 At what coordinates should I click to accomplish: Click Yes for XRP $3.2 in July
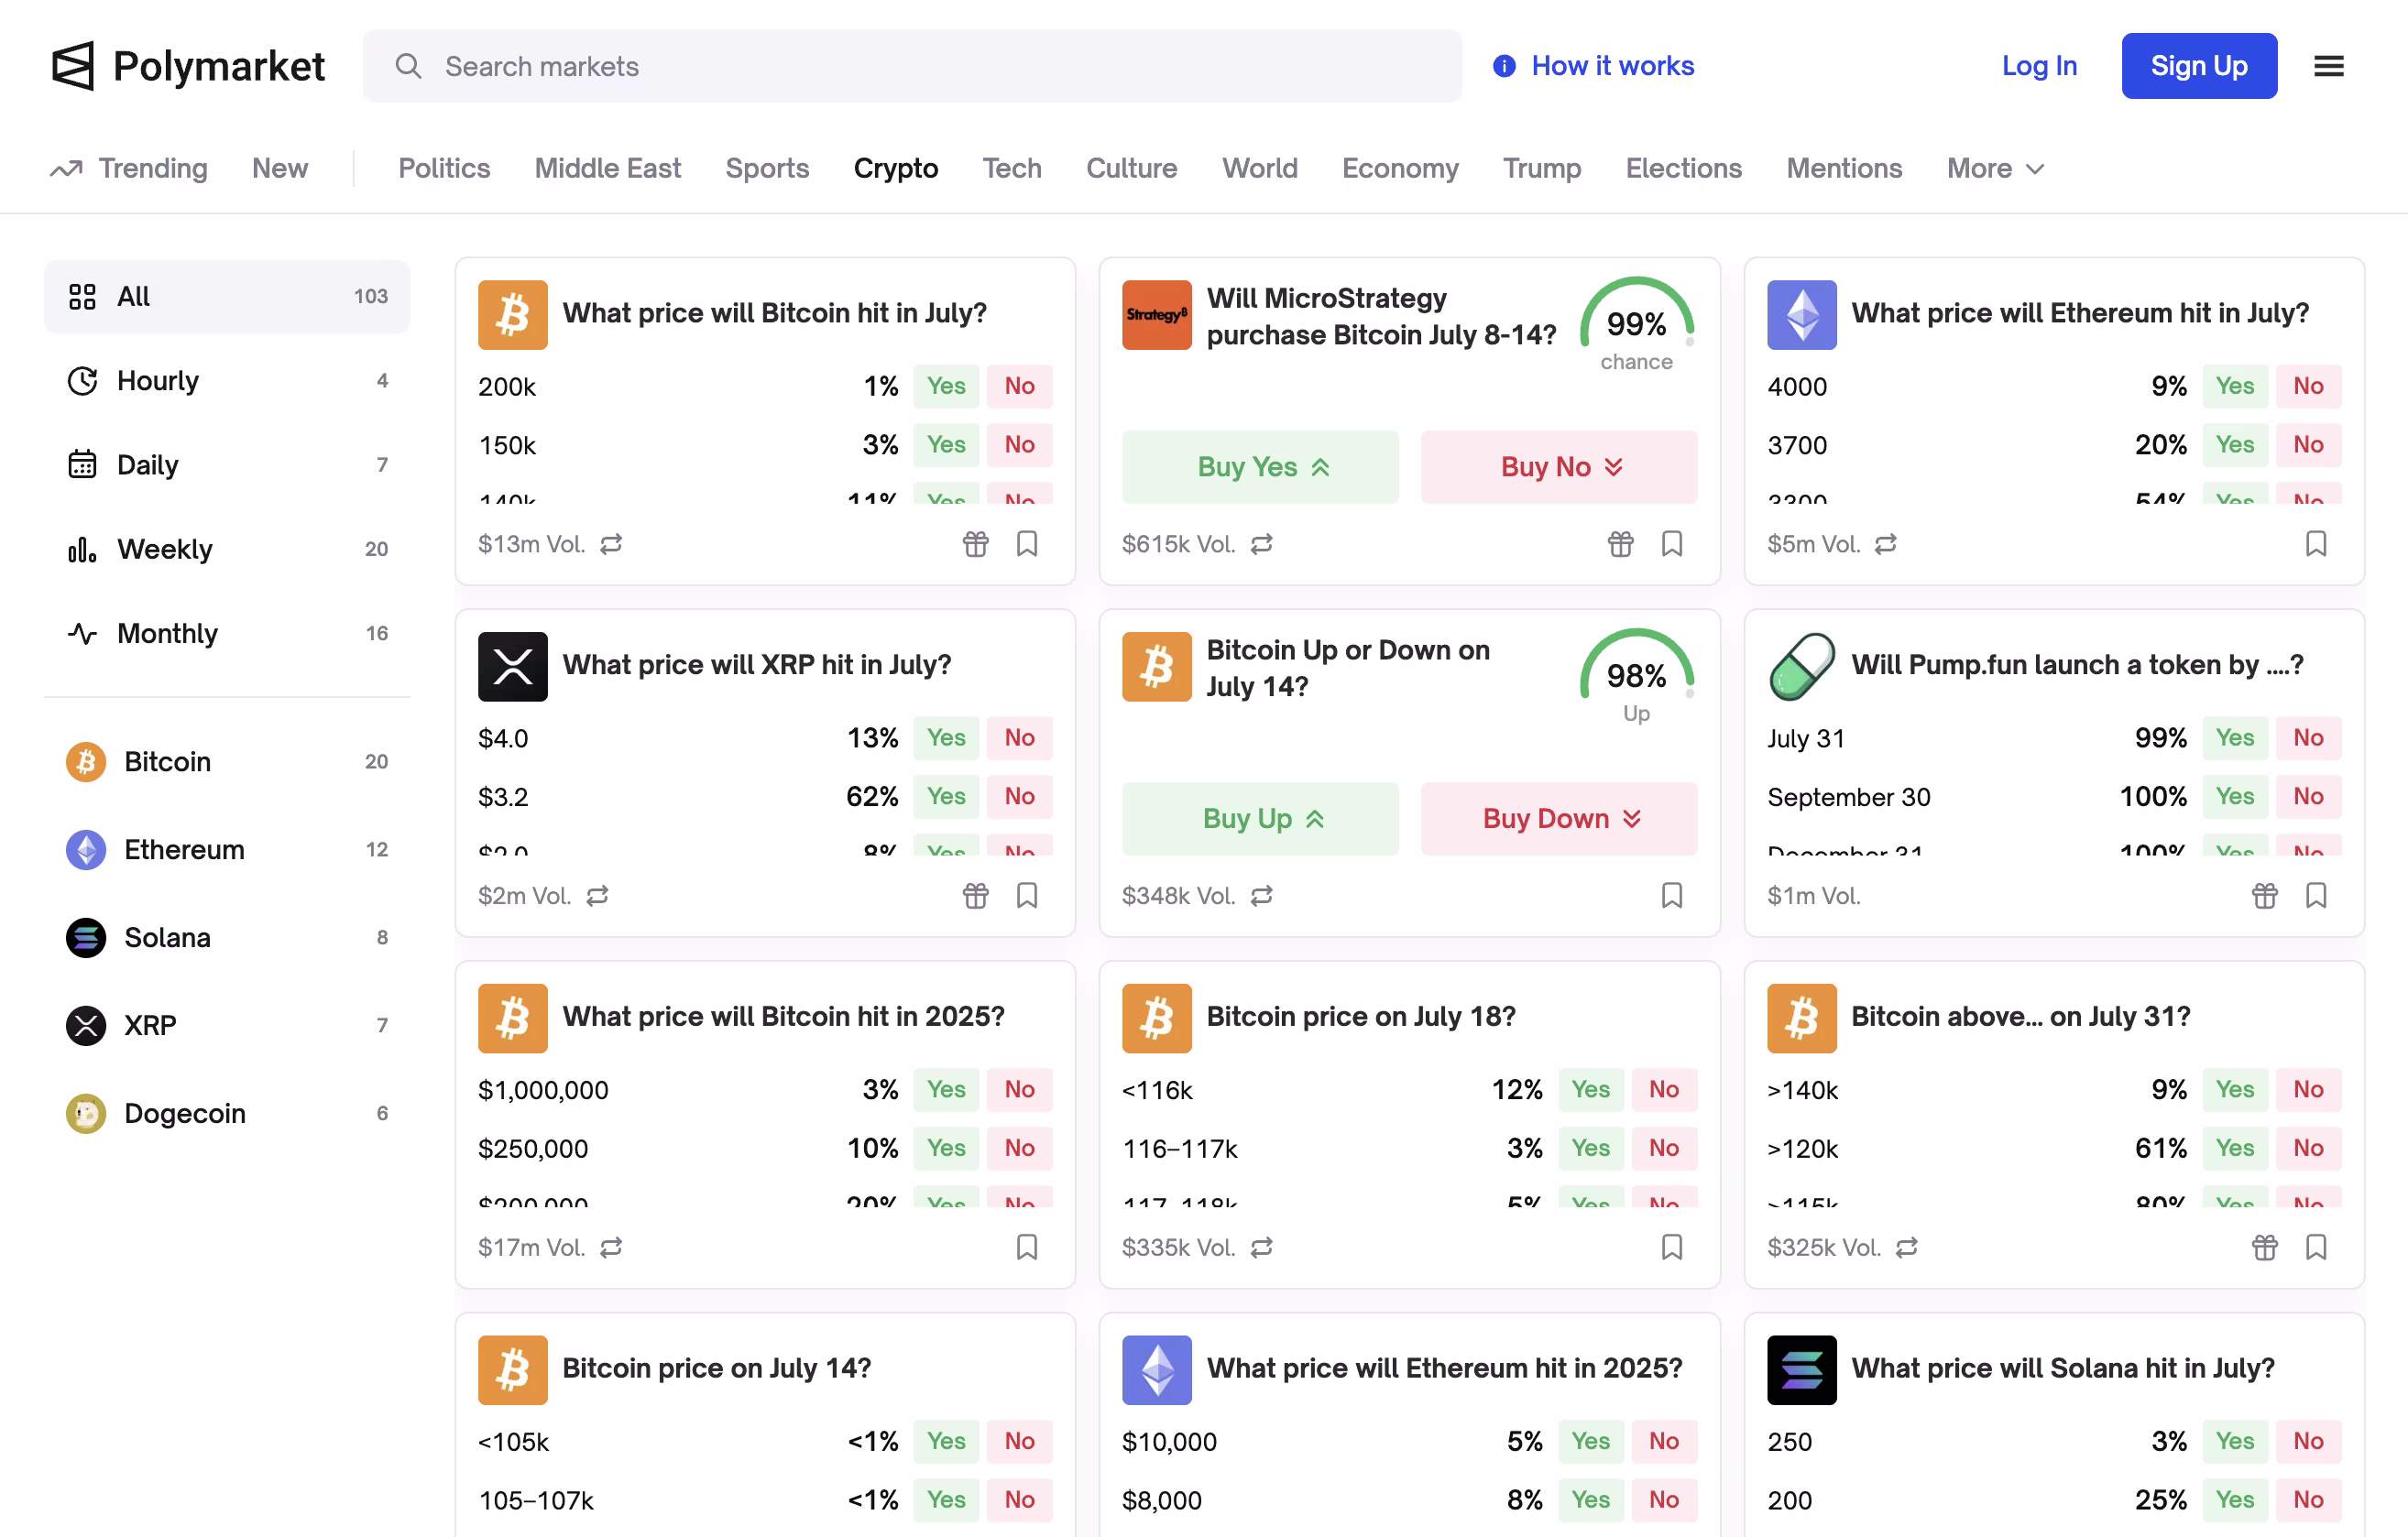946,797
